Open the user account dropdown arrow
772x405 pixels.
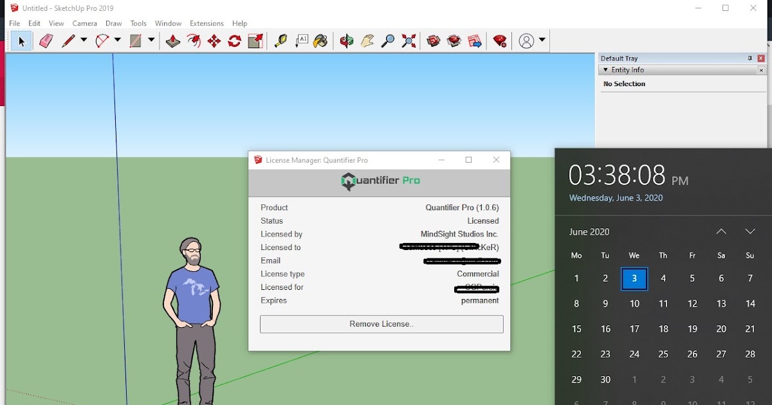click(x=542, y=40)
